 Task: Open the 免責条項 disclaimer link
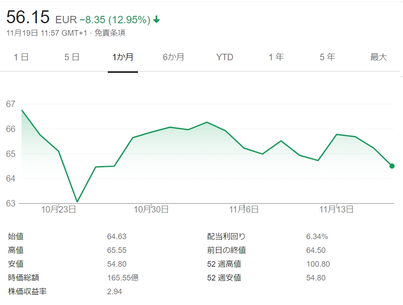[x=110, y=33]
